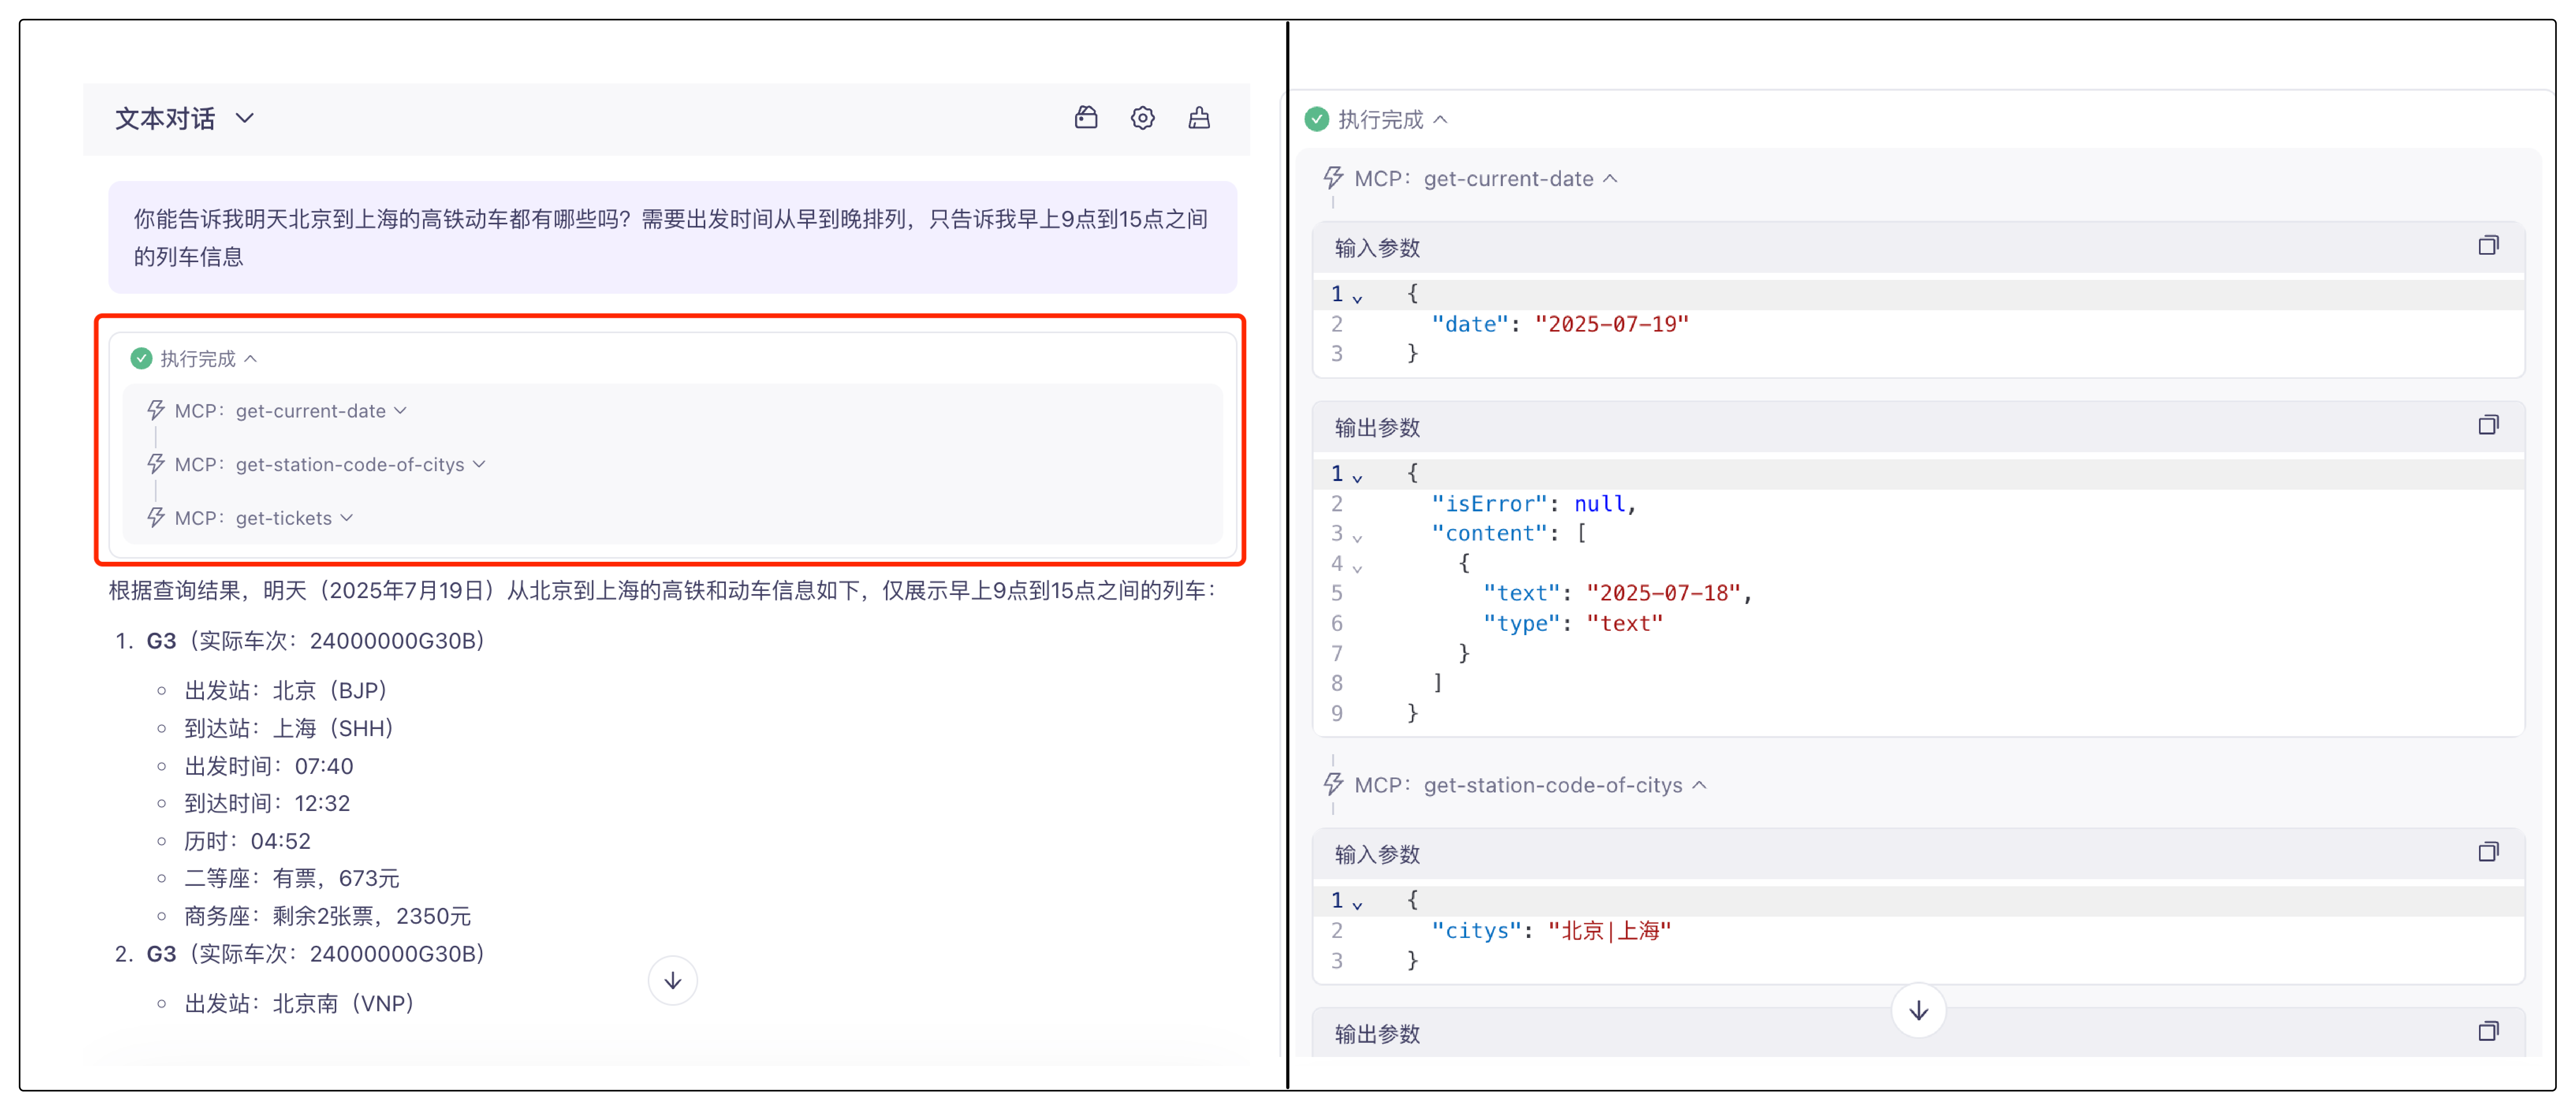Expand the MCP get-station-code-of-citys in left panel
This screenshot has height=1111, width=2576.
[x=480, y=464]
